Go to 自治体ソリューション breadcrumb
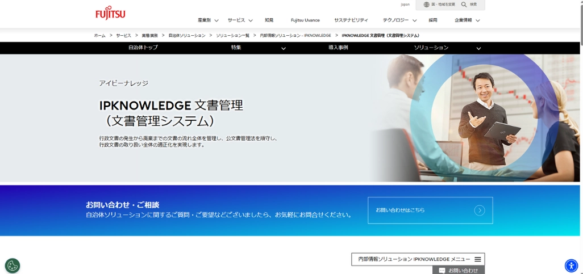The height and width of the screenshot is (274, 583). (186, 36)
